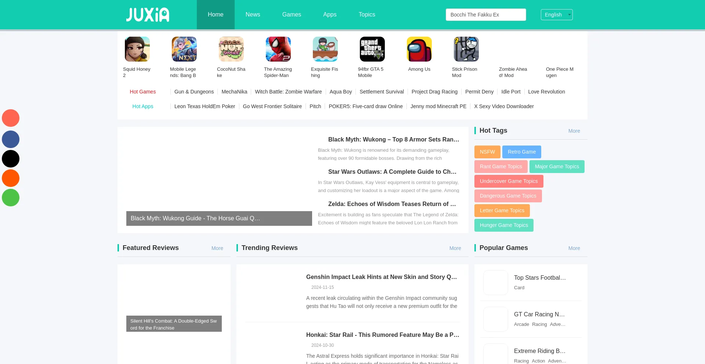The image size is (705, 364).
Task: Open Genshin Impact Leak review
Action: point(382,277)
